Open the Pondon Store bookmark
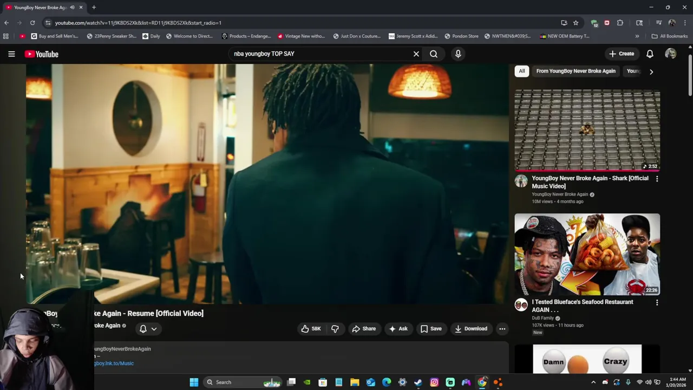Screen dimensions: 693x390 [461, 36]
